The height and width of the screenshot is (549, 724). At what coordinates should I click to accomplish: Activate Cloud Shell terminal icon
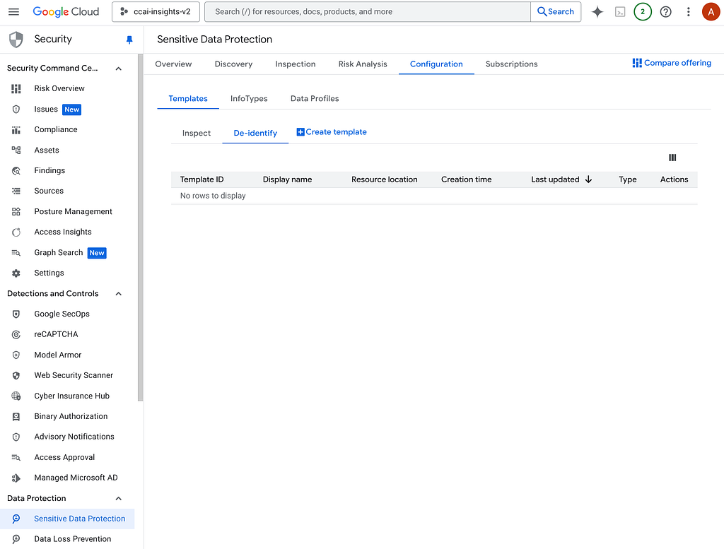(620, 12)
